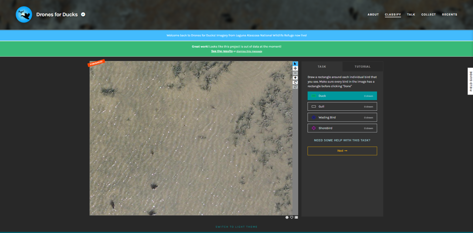The image size is (473, 233).
Task: Open the See the results link
Action: [222, 51]
